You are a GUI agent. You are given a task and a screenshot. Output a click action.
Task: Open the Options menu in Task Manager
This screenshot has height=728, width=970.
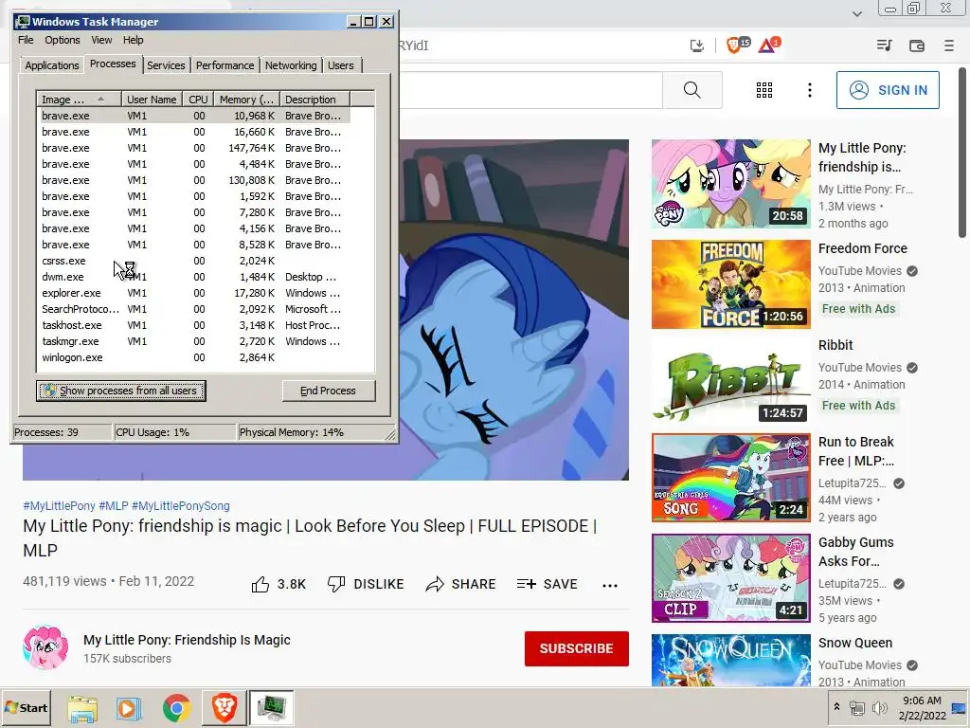coord(62,40)
